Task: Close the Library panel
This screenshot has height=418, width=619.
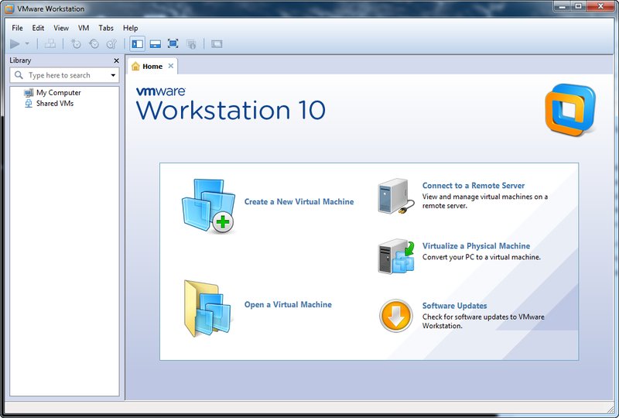Action: (x=116, y=60)
